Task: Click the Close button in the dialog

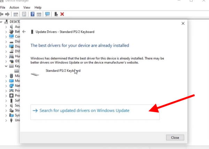Action: [175, 138]
